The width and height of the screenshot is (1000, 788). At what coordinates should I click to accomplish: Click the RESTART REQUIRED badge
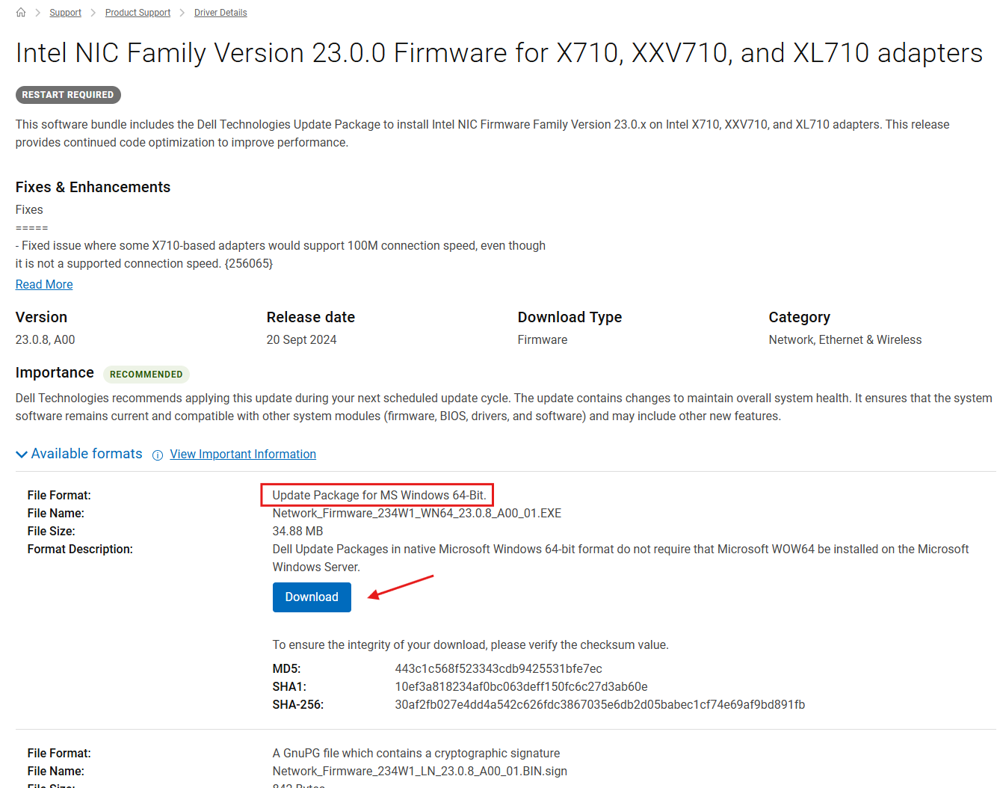click(x=68, y=94)
